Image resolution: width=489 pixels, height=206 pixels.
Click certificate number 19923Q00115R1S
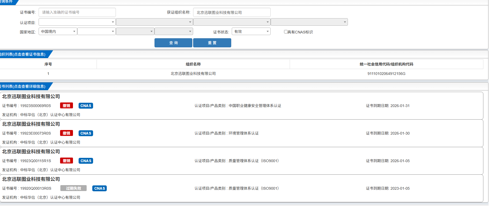click(35, 161)
